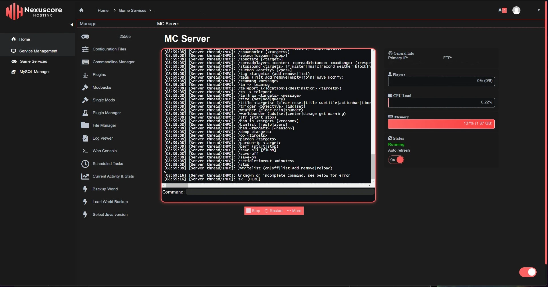Restart the MC Server
The height and width of the screenshot is (287, 548).
tap(274, 211)
